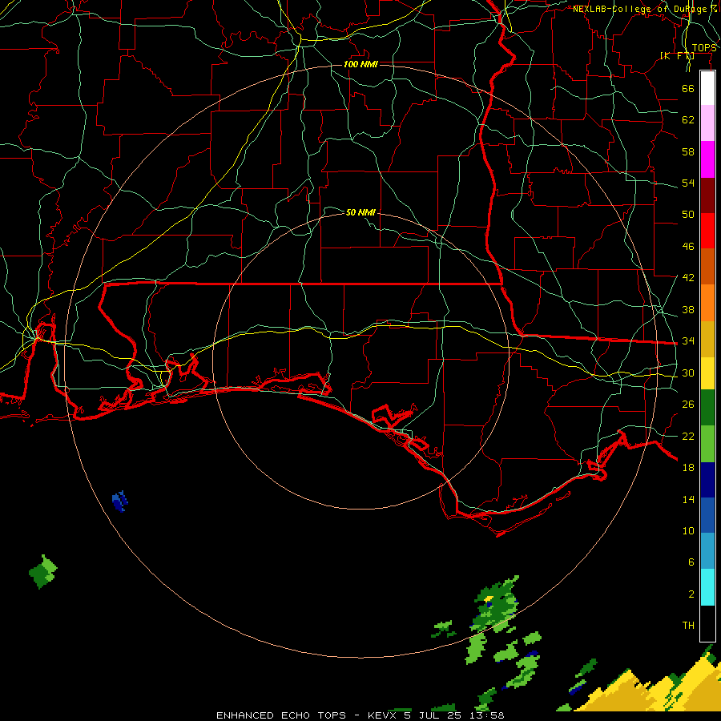Image resolution: width=721 pixels, height=721 pixels.
Task: Click the bright yellow legend swatch
Action: click(707, 373)
